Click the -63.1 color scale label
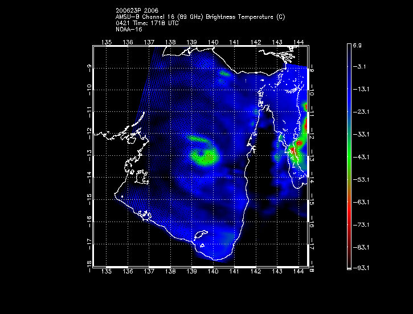This screenshot has height=314, width=413. pyautogui.click(x=362, y=202)
